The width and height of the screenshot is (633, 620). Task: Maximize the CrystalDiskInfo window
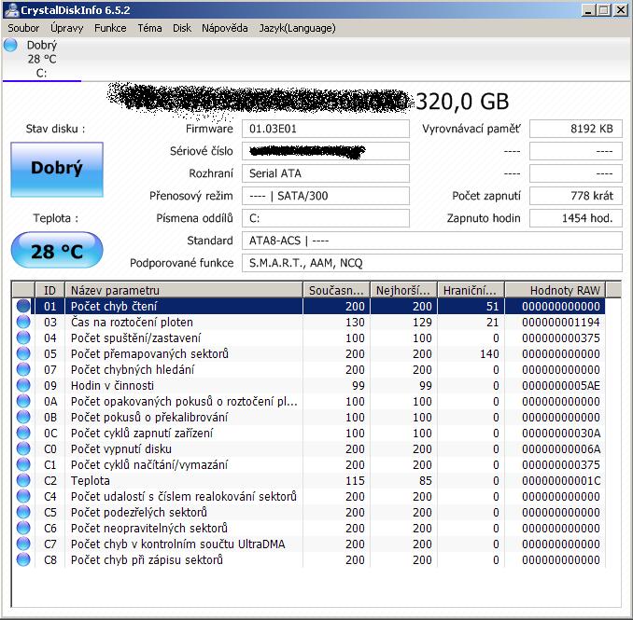pyautogui.click(x=604, y=10)
